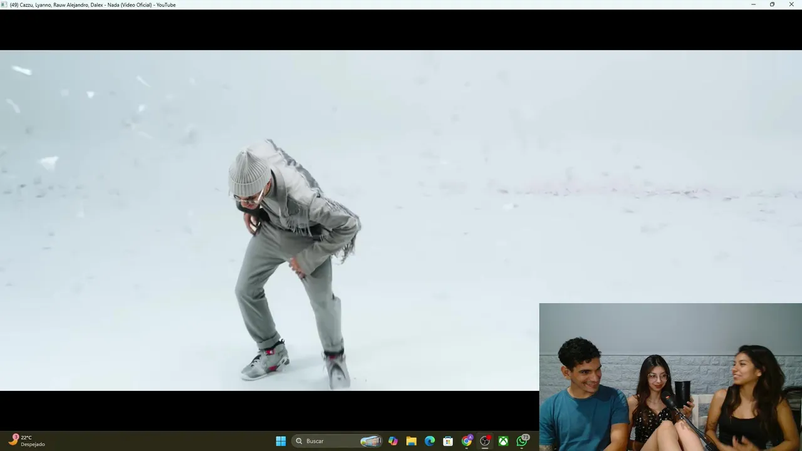
Task: Restore down the YouTube window
Action: click(772, 4)
